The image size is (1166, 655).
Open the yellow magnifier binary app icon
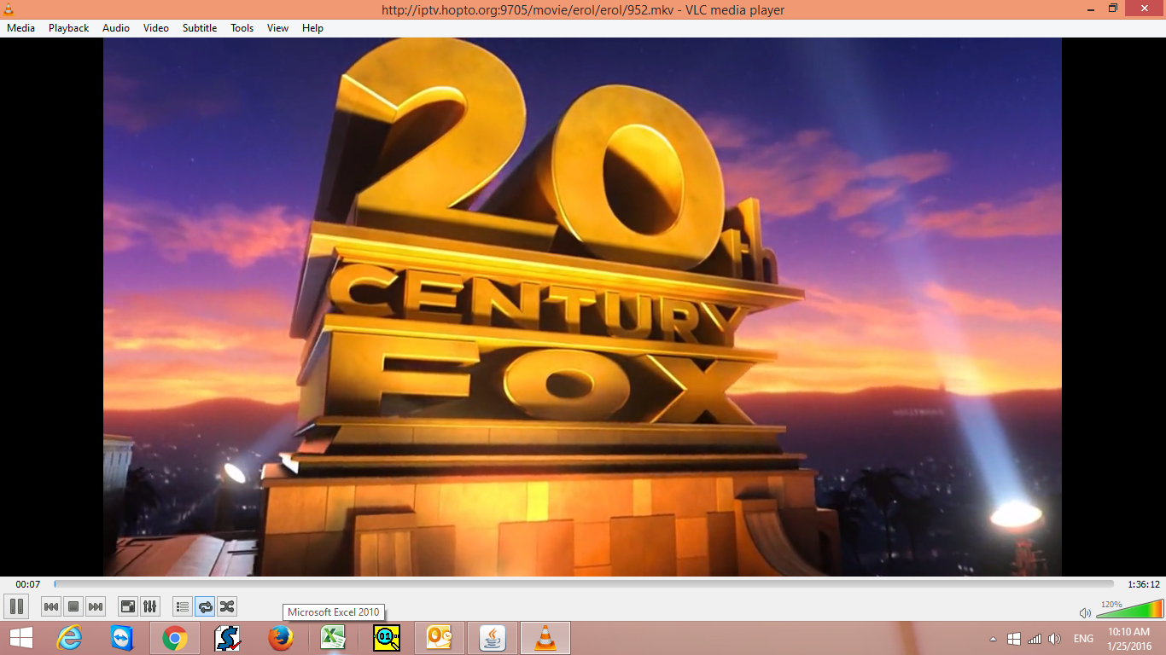point(387,638)
